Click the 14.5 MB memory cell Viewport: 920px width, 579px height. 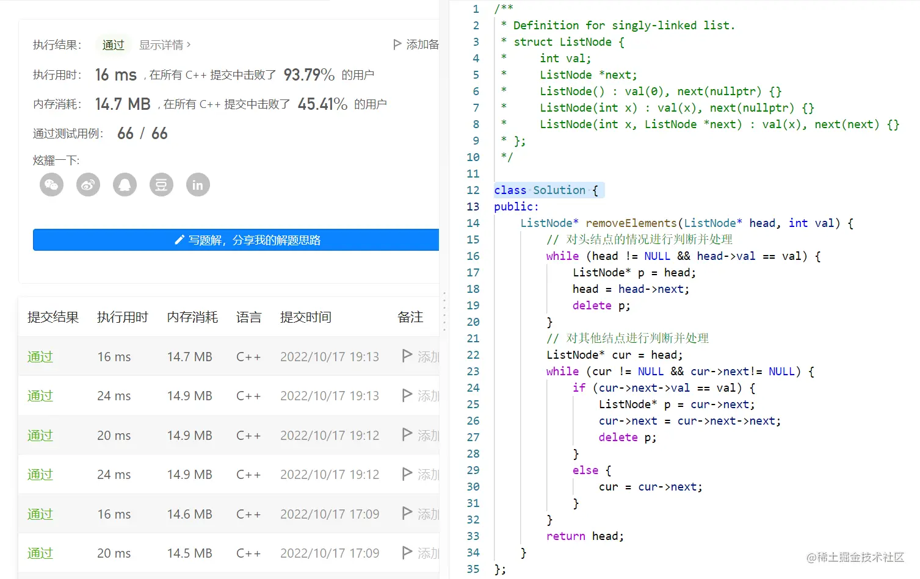pos(190,553)
